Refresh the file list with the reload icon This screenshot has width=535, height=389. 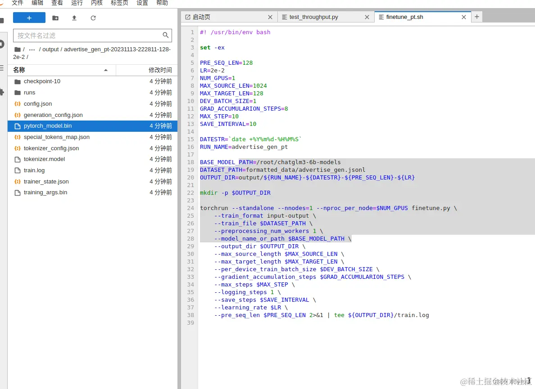coord(93,18)
